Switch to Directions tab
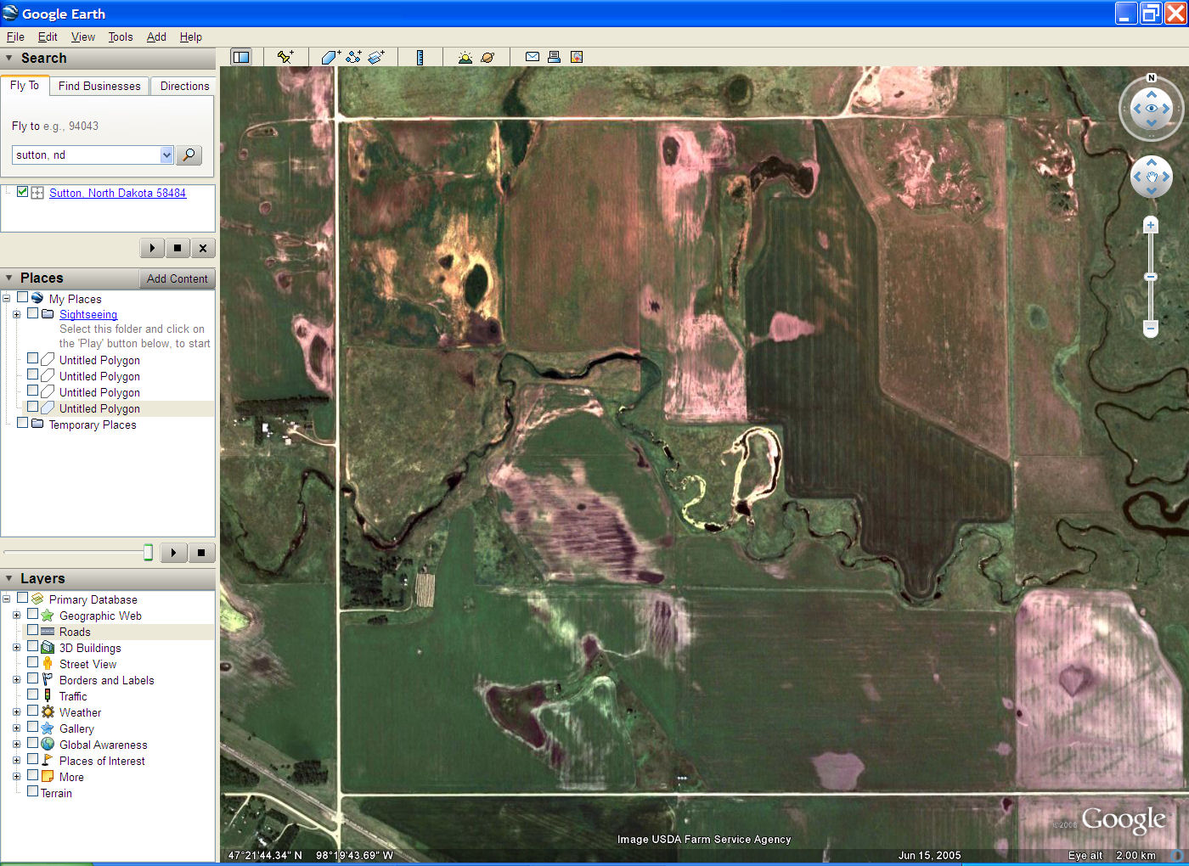Viewport: 1189px width, 866px height. pyautogui.click(x=184, y=86)
